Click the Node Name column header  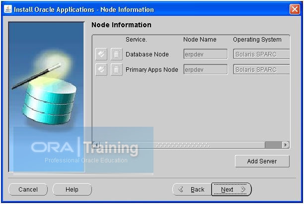pyautogui.click(x=200, y=40)
